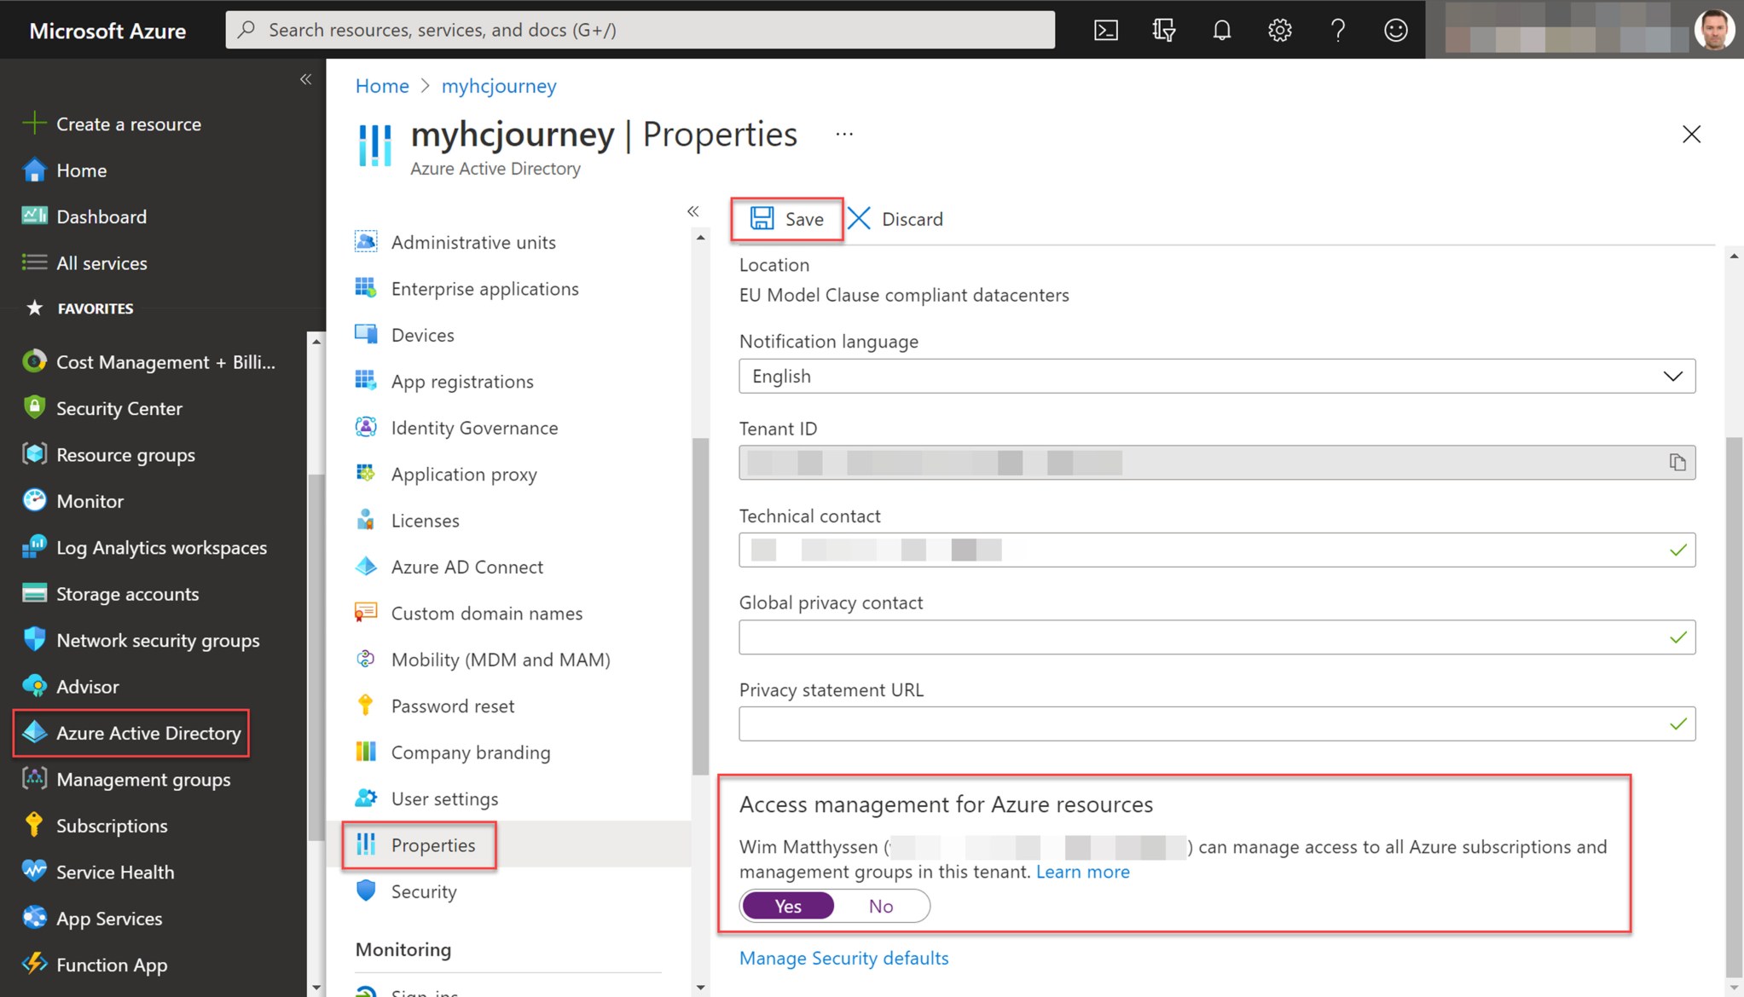Screen dimensions: 1744x997
Task: Collapse the left navigation sidebar
Action: (306, 78)
